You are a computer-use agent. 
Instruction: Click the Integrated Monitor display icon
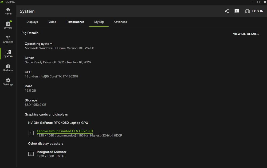[x=31, y=154]
